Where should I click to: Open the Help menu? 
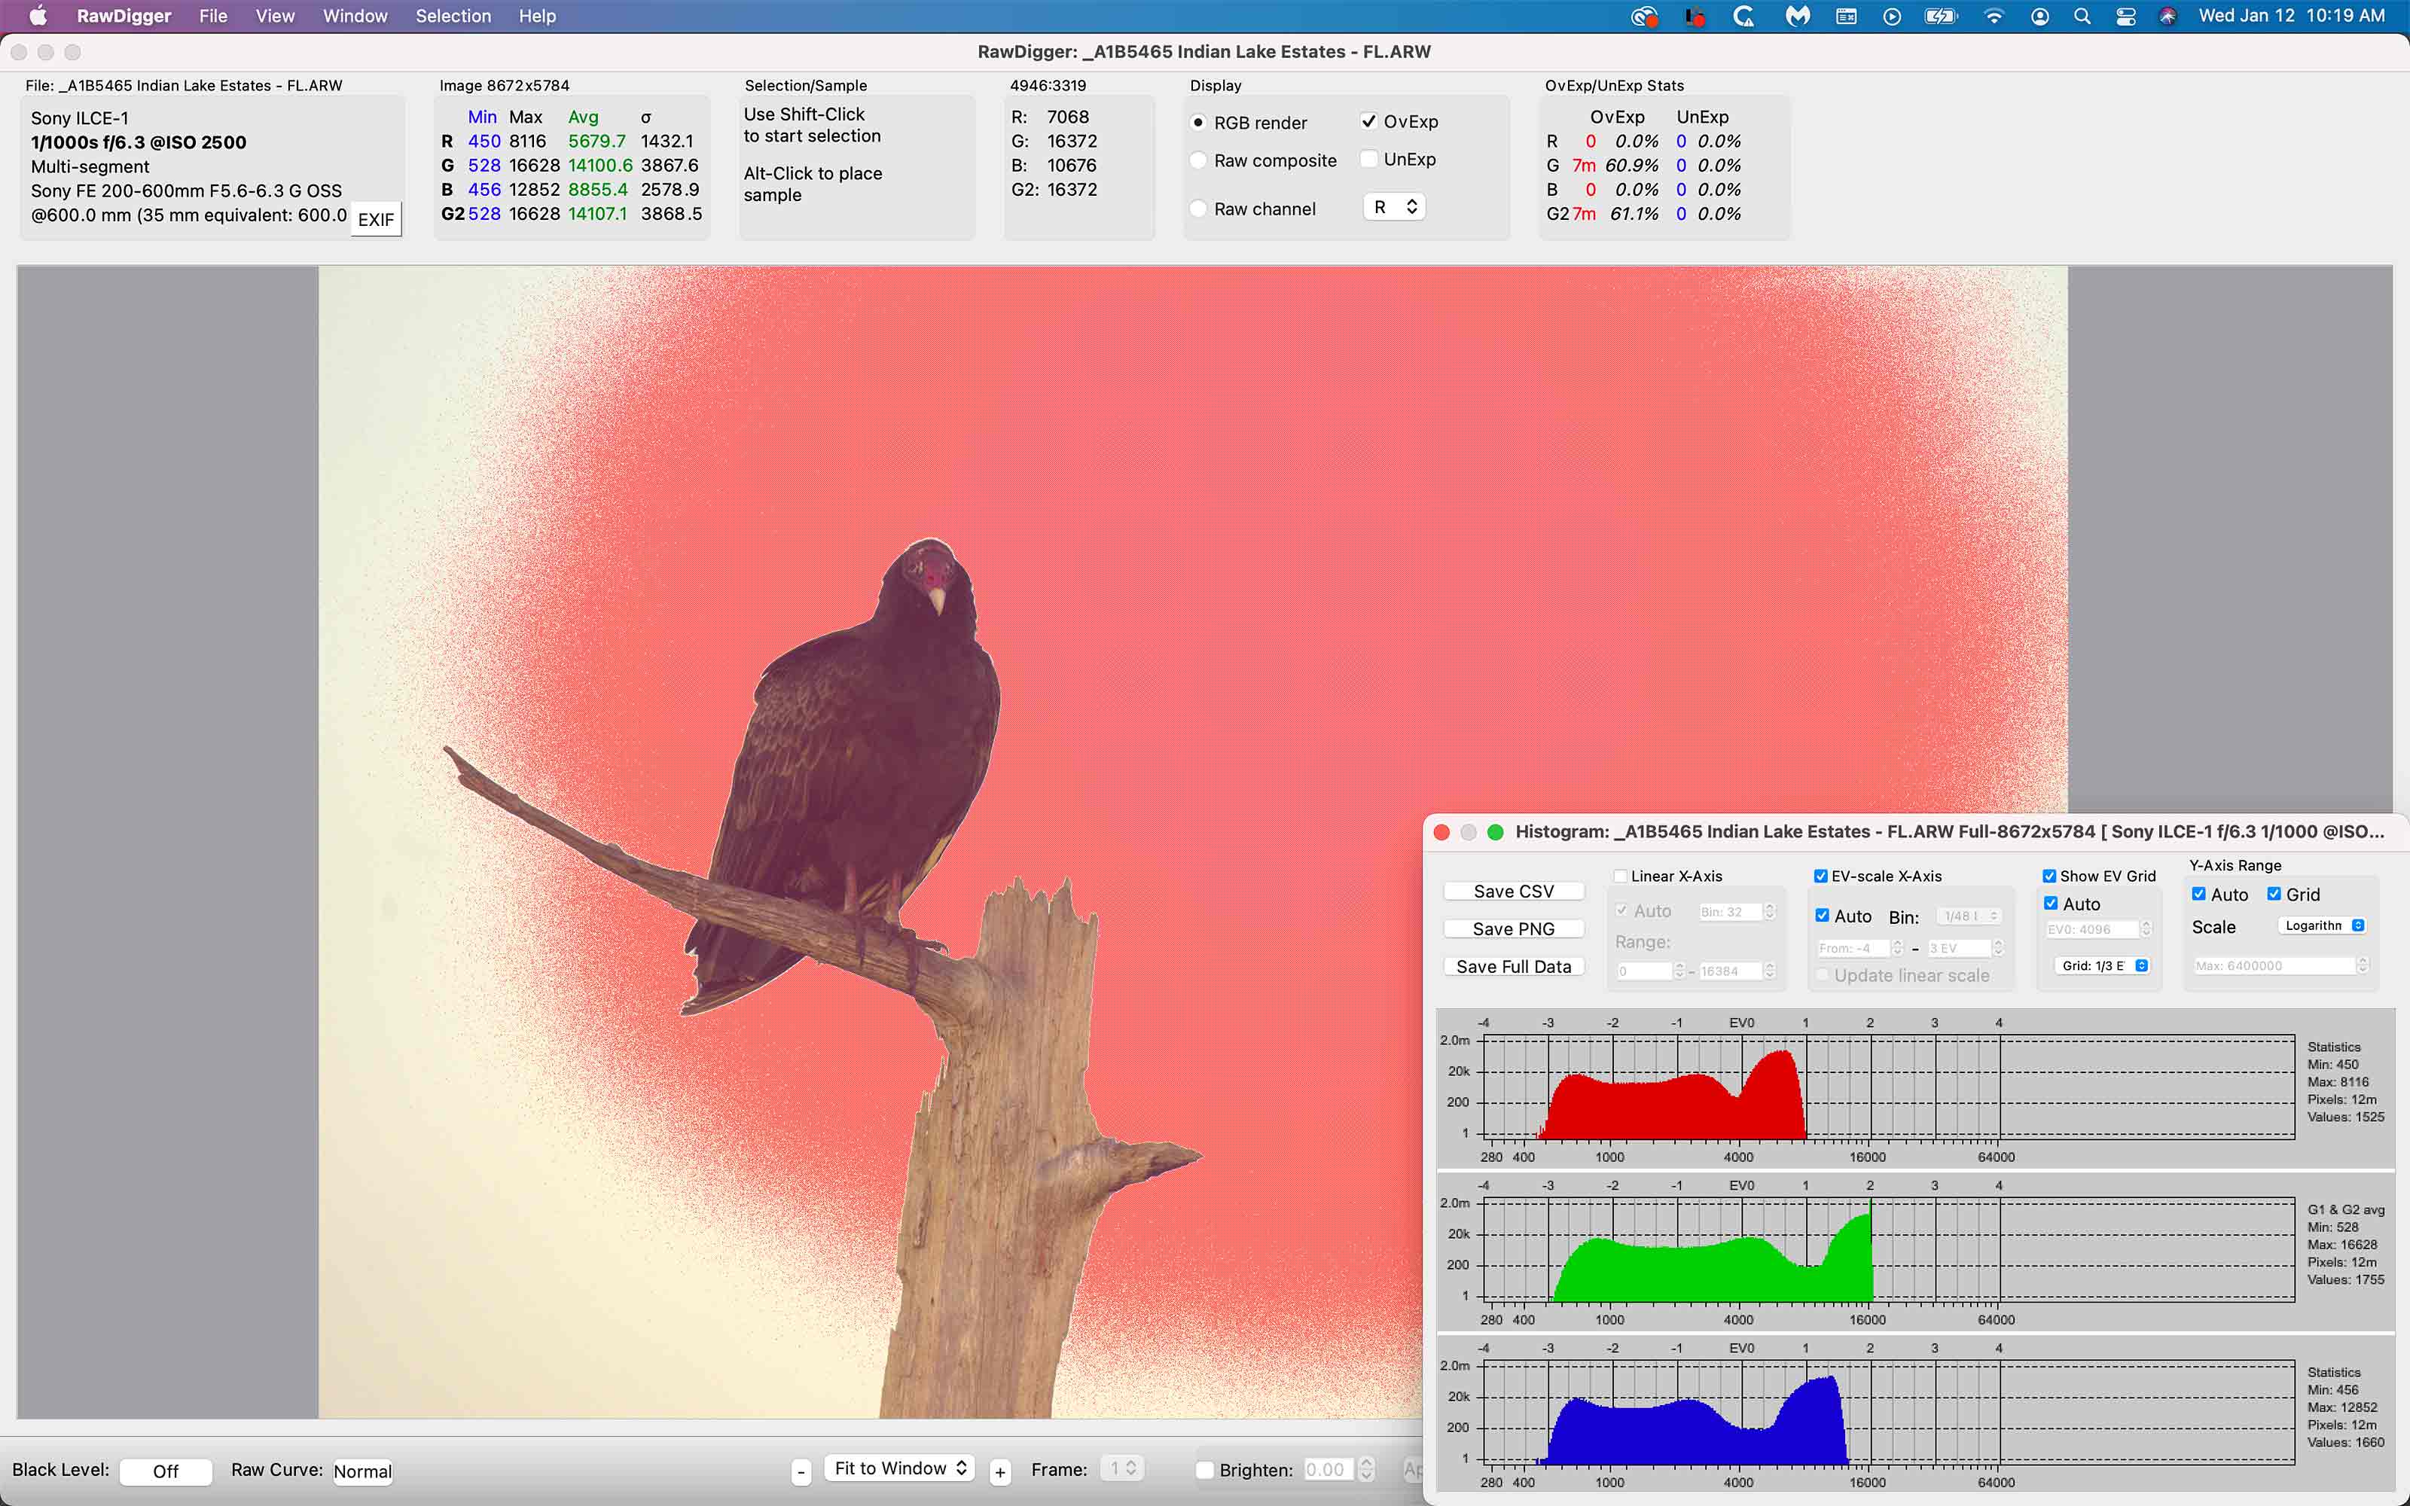pos(537,16)
